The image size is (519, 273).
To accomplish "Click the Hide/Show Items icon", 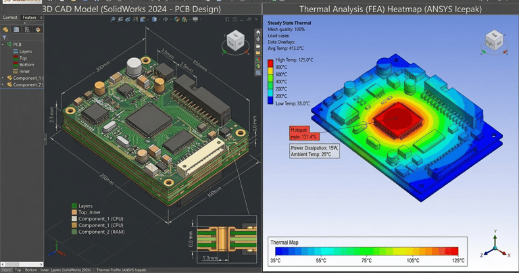I will [x=166, y=20].
